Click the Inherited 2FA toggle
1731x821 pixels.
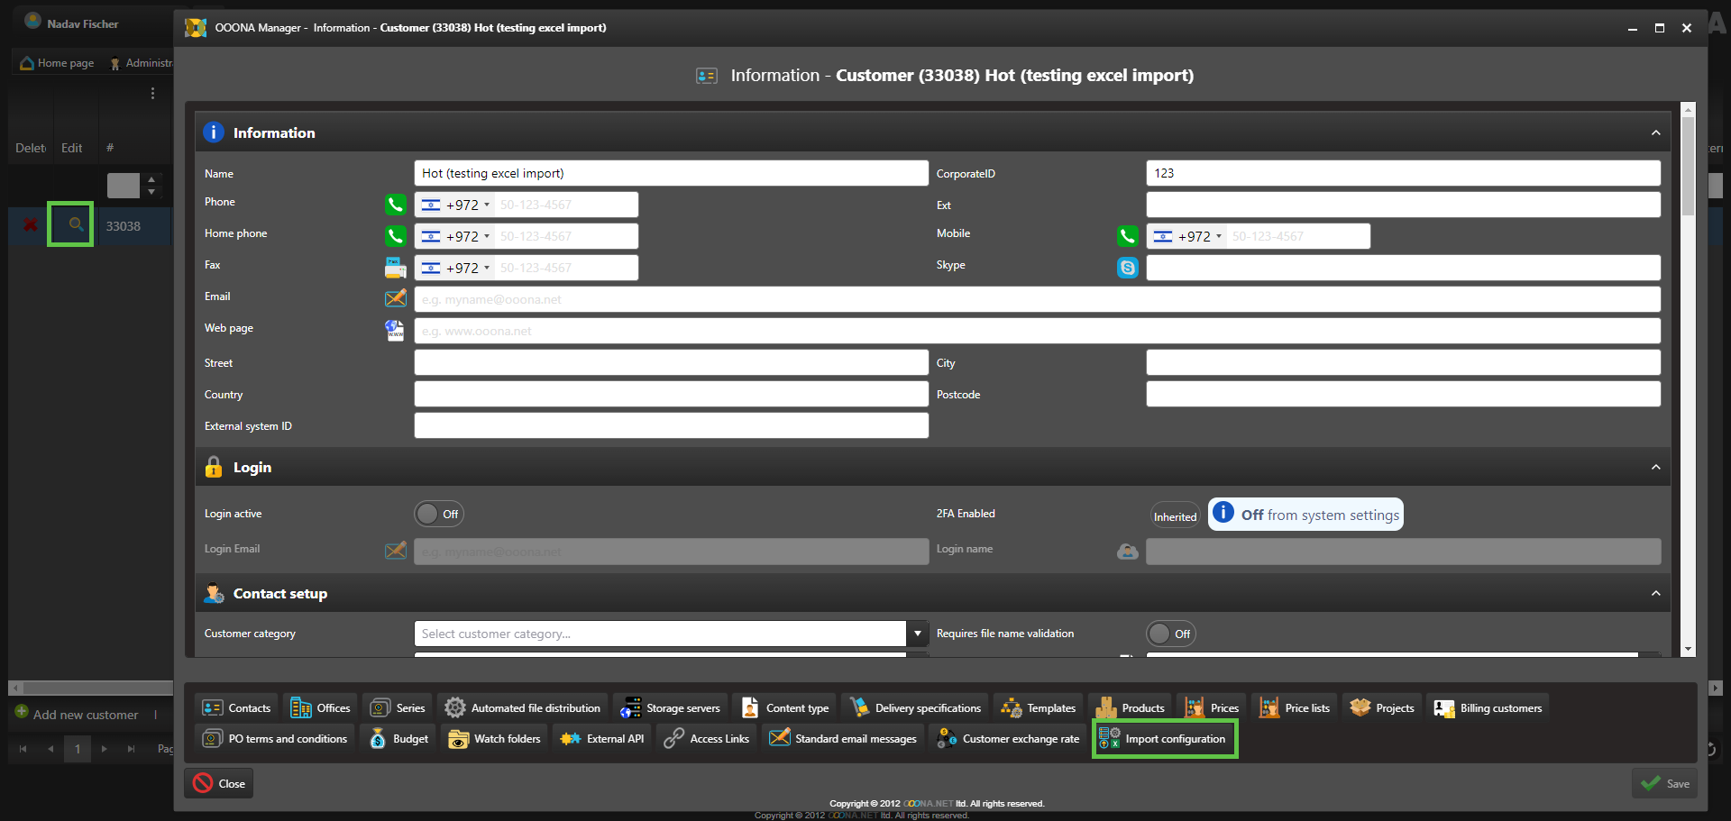click(x=1175, y=516)
